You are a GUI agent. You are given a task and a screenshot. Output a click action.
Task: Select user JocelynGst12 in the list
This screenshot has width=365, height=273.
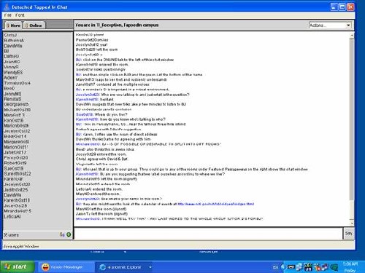pos(17,131)
